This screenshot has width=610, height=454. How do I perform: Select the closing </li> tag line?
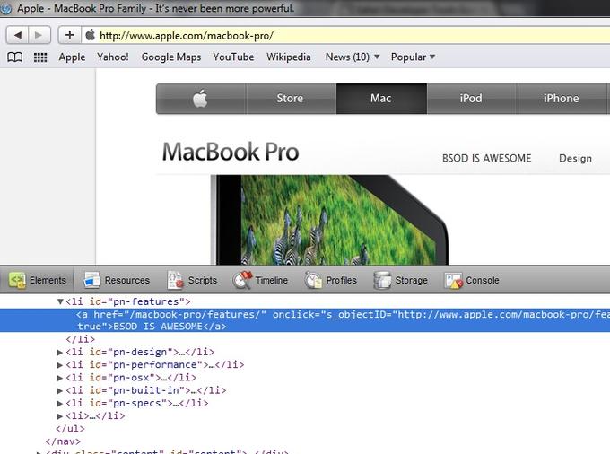pyautogui.click(x=80, y=339)
